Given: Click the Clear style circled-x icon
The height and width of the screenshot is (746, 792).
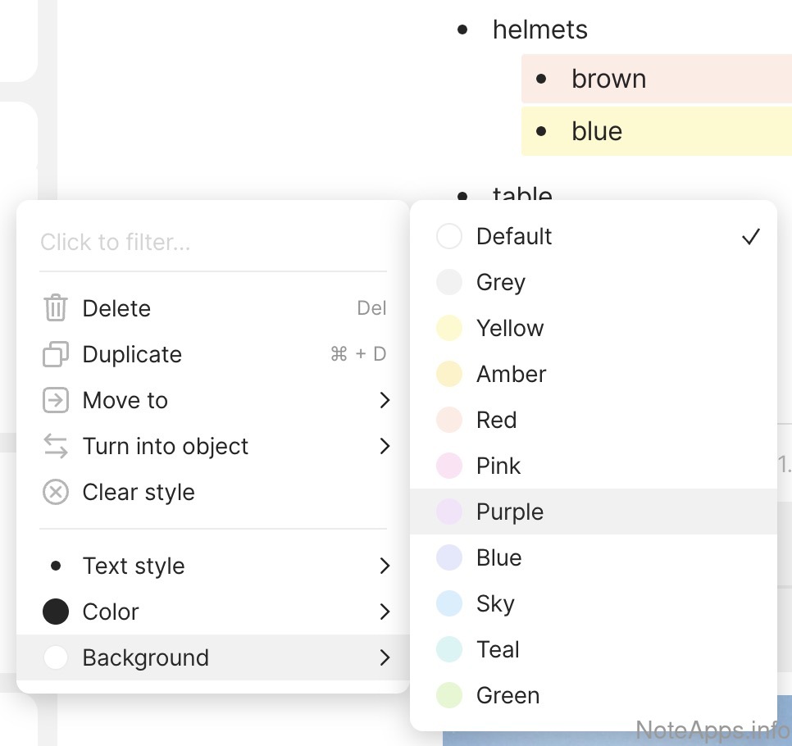Looking at the screenshot, I should point(55,493).
